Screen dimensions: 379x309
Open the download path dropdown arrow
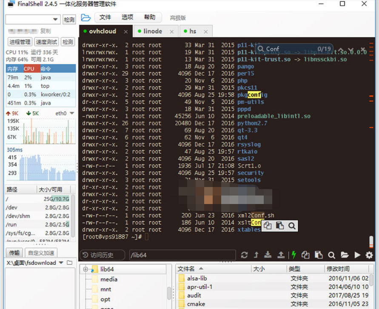61,263
